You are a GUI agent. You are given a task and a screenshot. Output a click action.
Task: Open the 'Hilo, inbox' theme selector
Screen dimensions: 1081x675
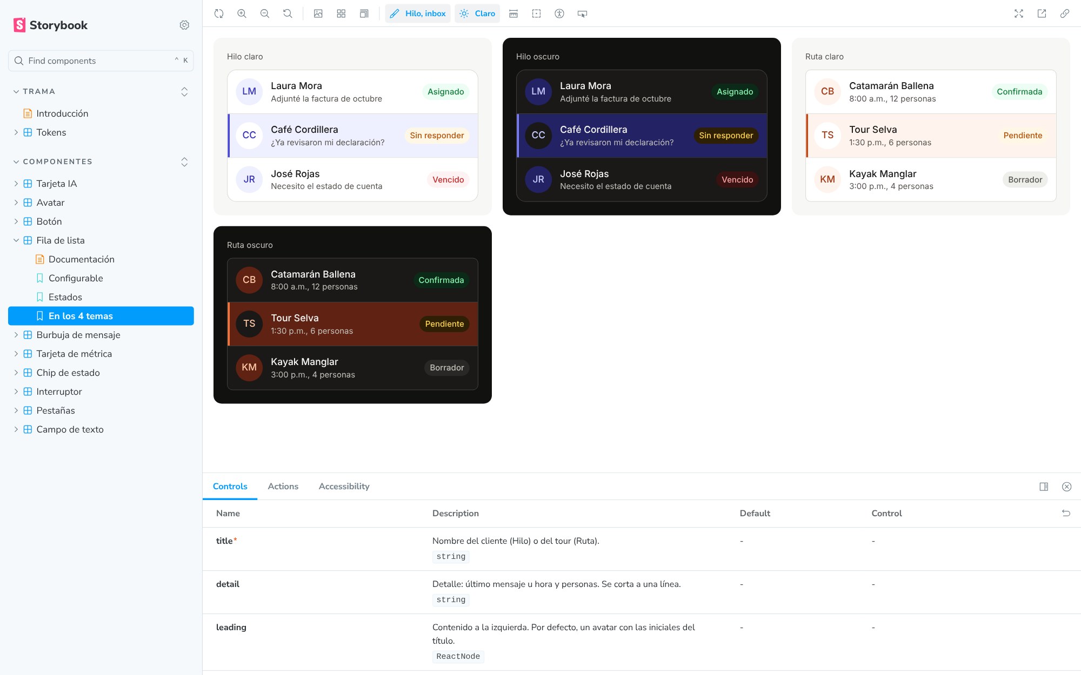pyautogui.click(x=418, y=13)
